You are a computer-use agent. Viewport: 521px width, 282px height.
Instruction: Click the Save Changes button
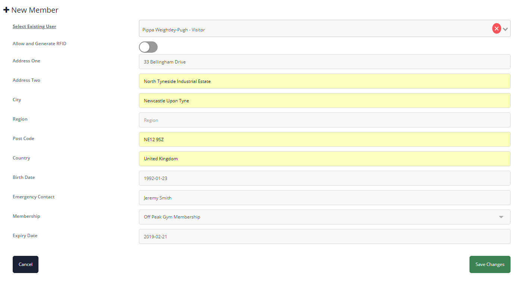click(x=490, y=264)
